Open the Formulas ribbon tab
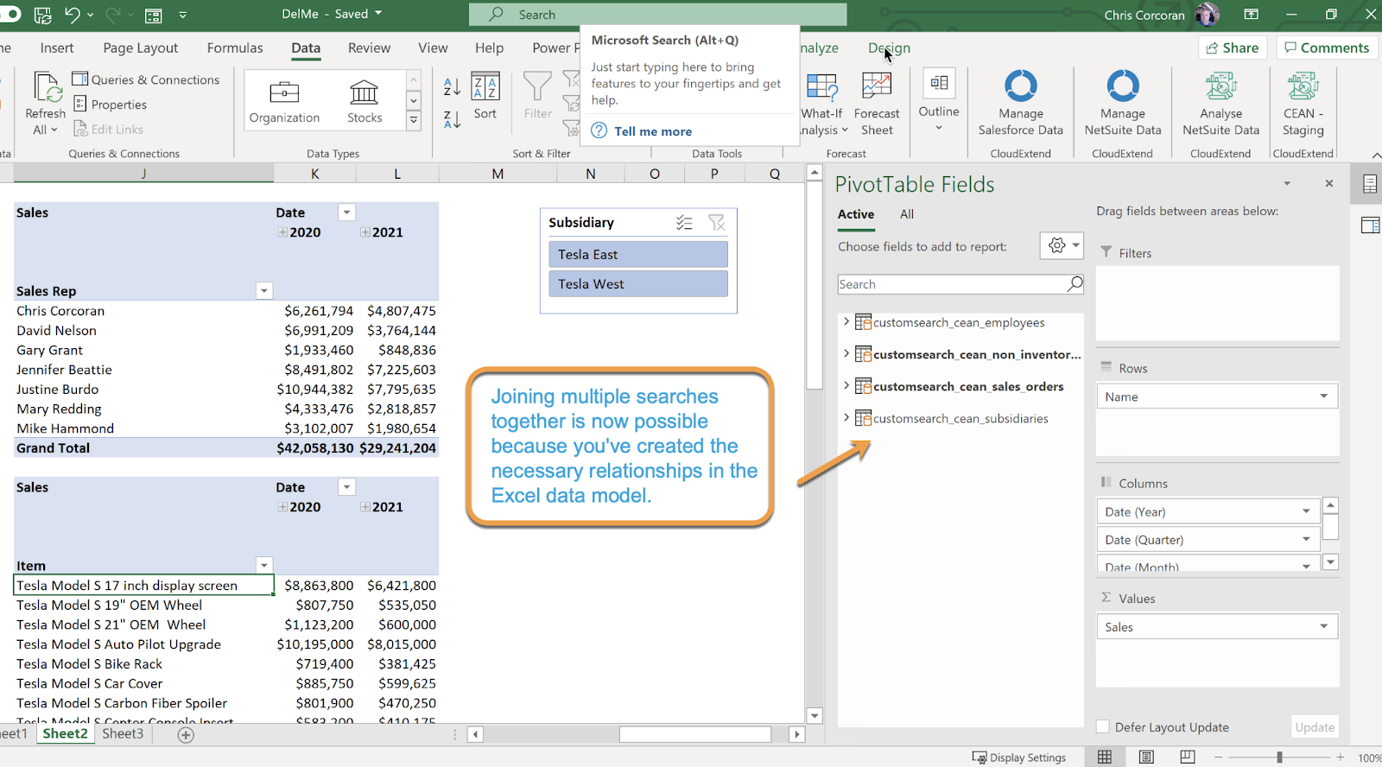Image resolution: width=1382 pixels, height=767 pixels. tap(235, 48)
